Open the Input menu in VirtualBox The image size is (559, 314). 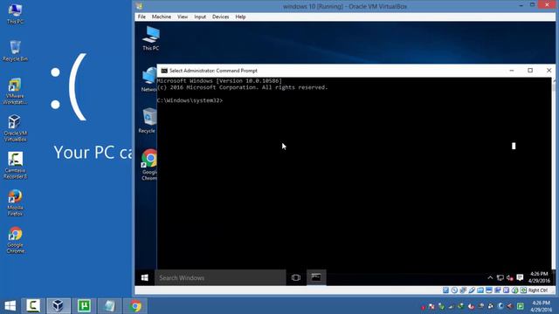(200, 17)
